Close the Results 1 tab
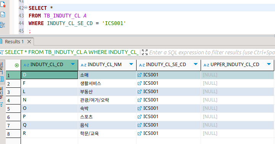Image resolution: width=275 pixels, height=144 pixels. tap(29, 41)
